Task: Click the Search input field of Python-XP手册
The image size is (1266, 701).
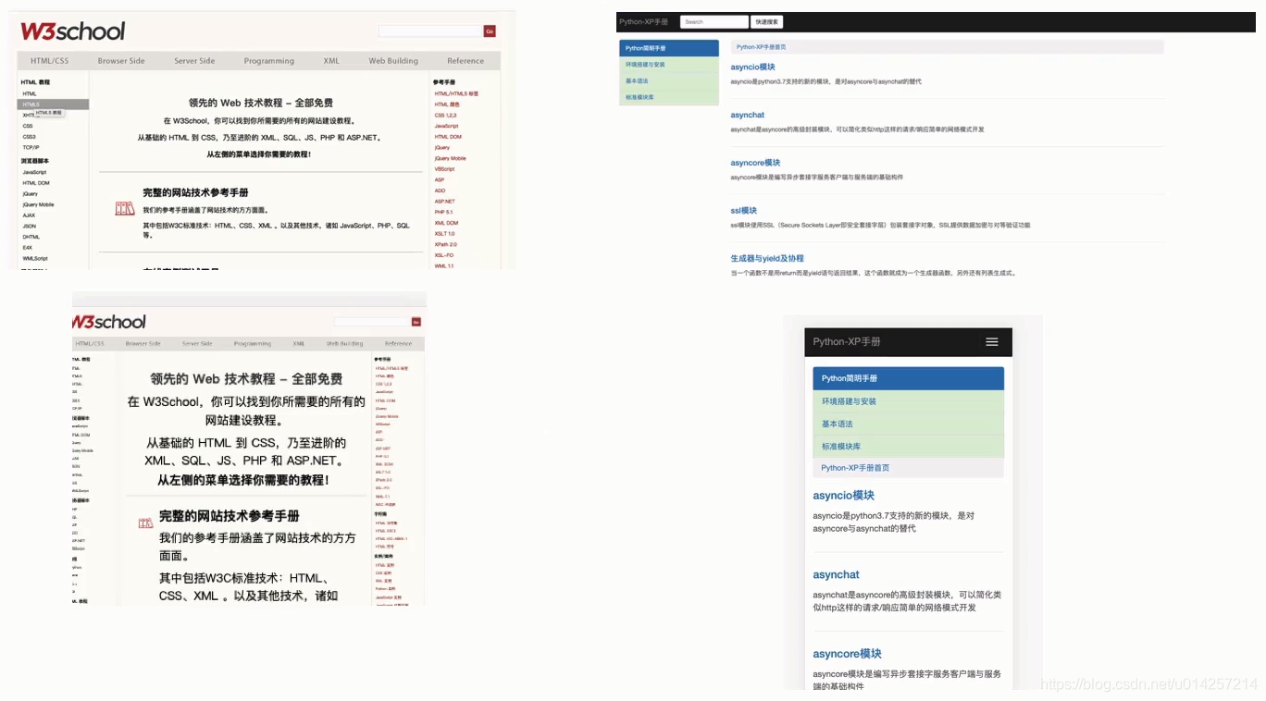Action: 714,20
